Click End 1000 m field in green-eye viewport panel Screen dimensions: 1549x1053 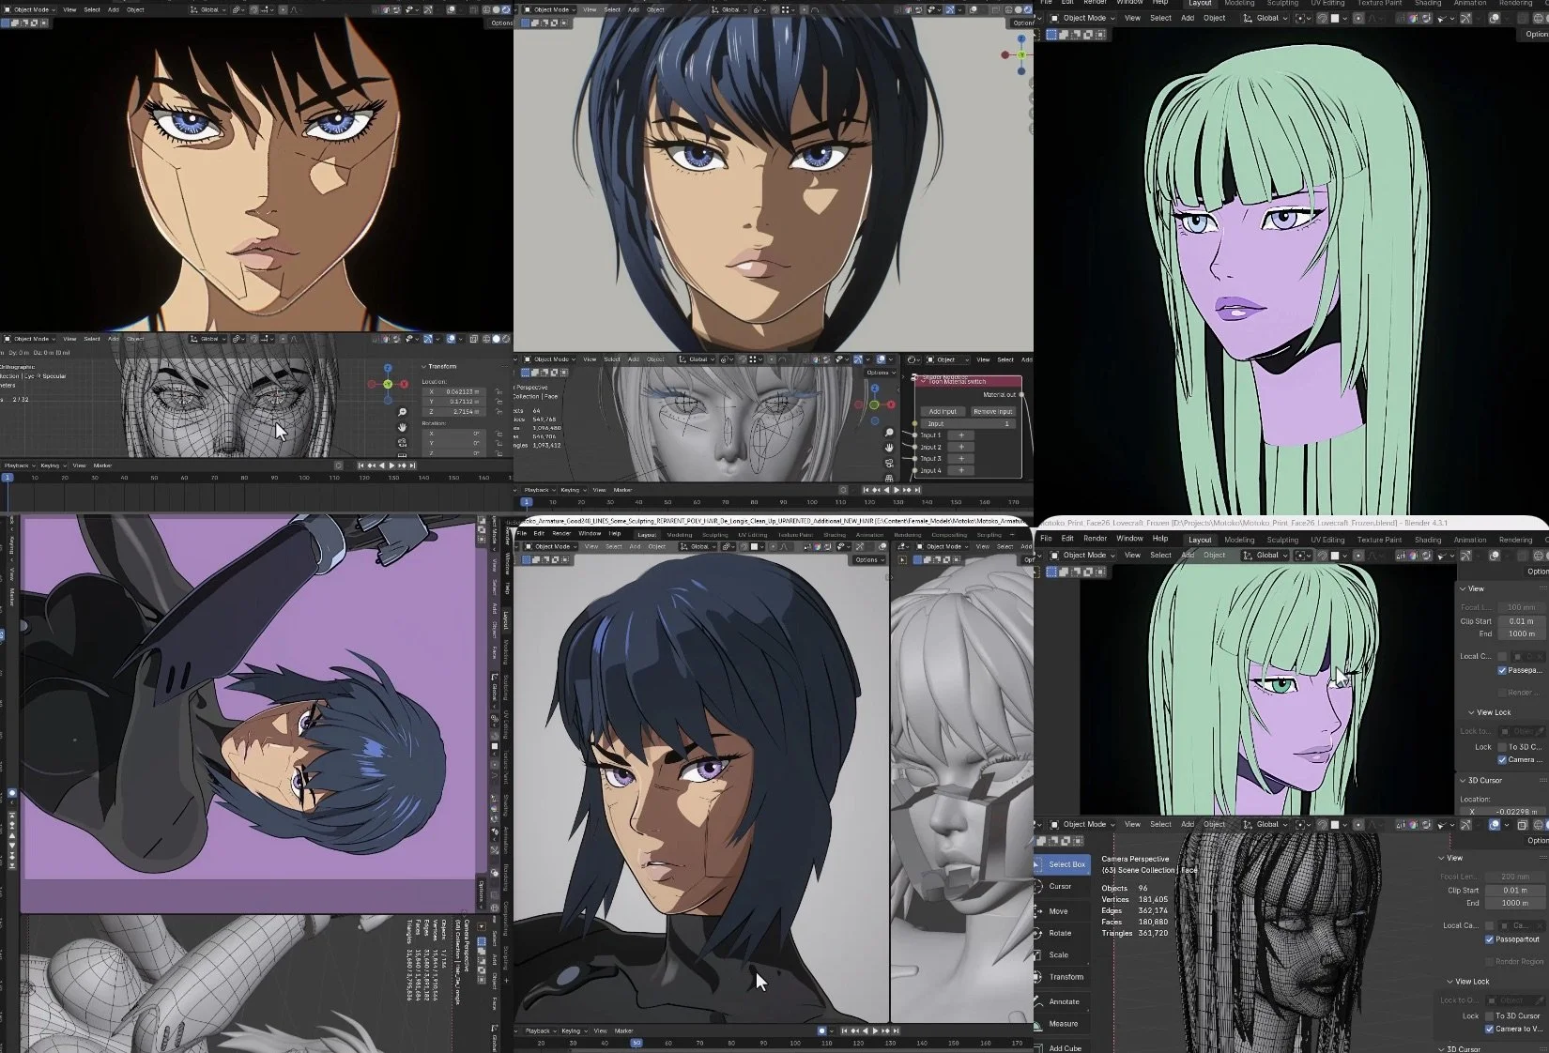(1522, 633)
